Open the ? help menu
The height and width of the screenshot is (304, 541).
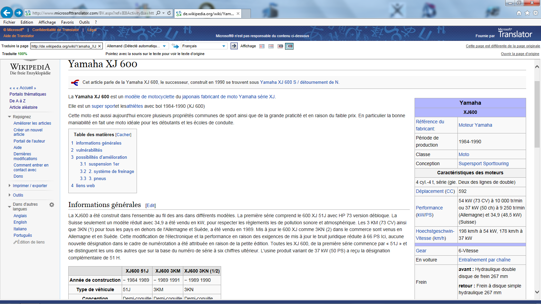96,22
